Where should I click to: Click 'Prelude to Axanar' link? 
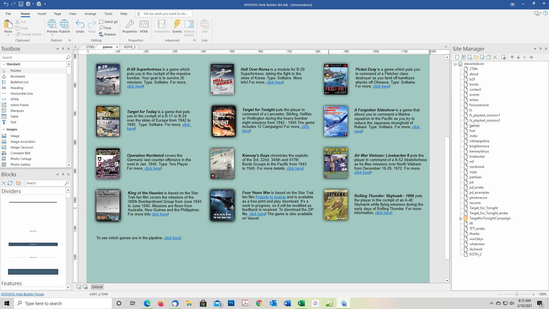point(271,197)
